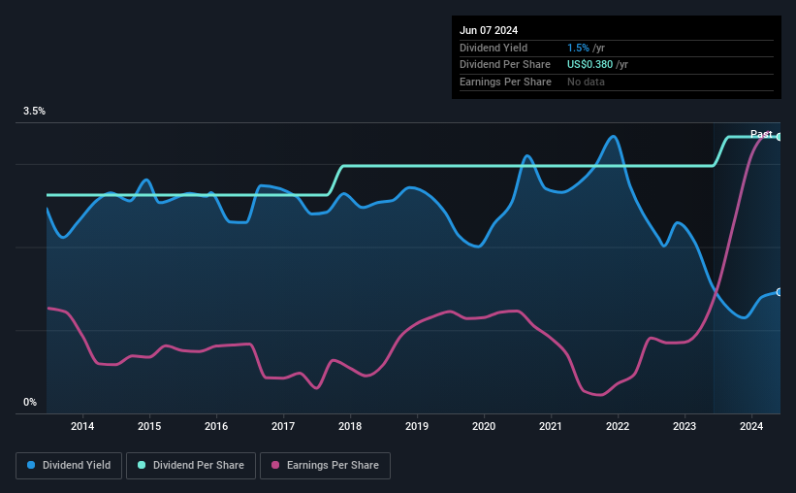The width and height of the screenshot is (796, 493).
Task: Click the 0% y-axis label
Action: tap(30, 402)
